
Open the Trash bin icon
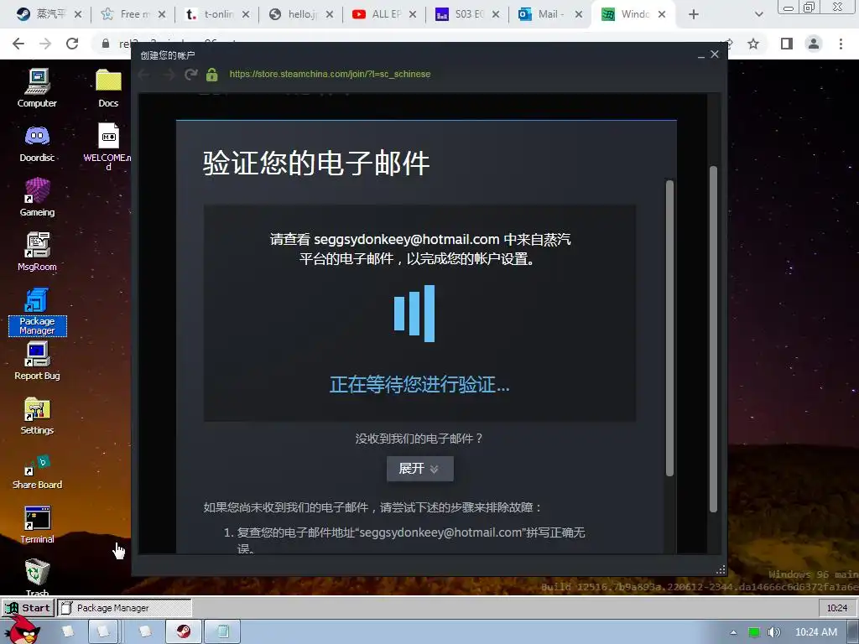(37, 576)
